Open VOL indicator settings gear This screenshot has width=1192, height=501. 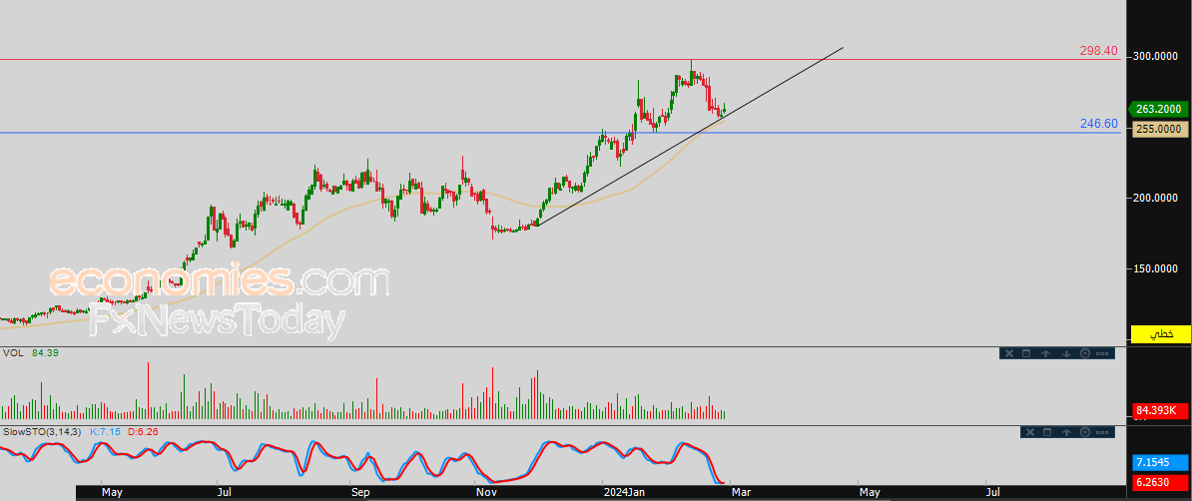click(1085, 353)
